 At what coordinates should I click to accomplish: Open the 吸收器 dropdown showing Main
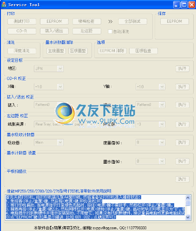49,143
